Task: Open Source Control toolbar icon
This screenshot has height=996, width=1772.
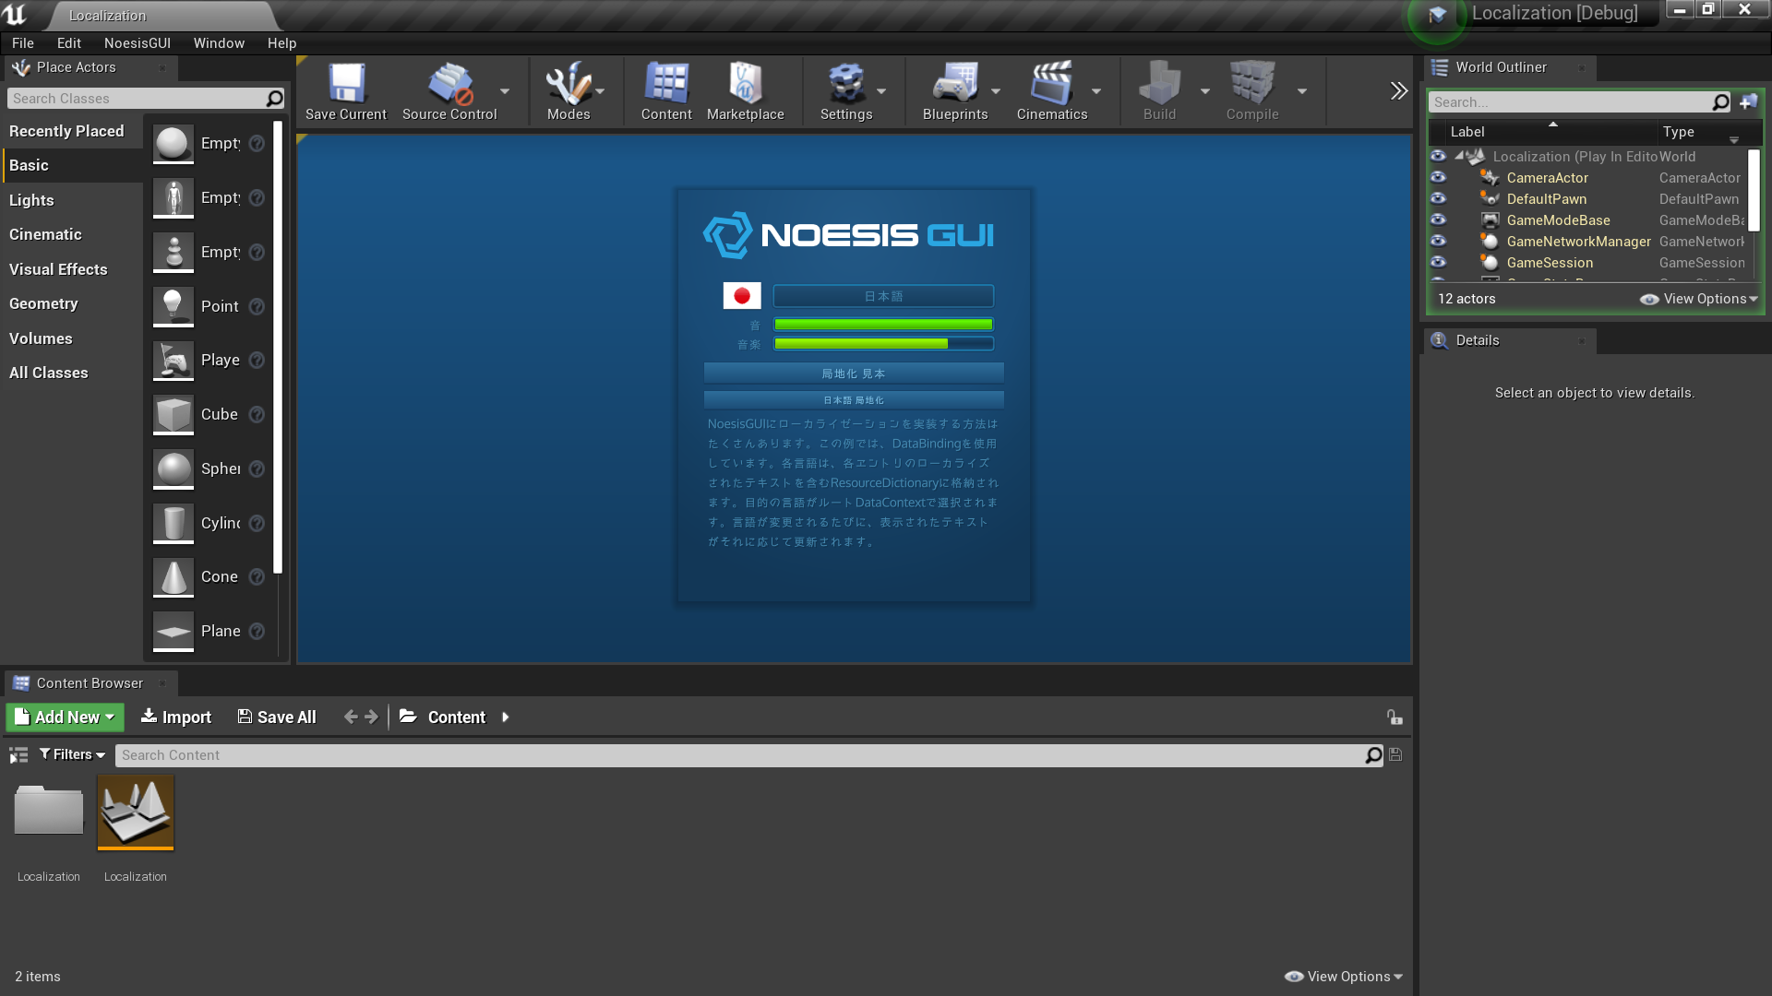Action: click(x=449, y=85)
